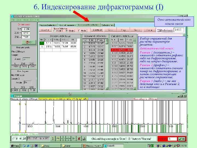Click the last quick launch icon before Temp
197x148 pixels.
point(36,146)
